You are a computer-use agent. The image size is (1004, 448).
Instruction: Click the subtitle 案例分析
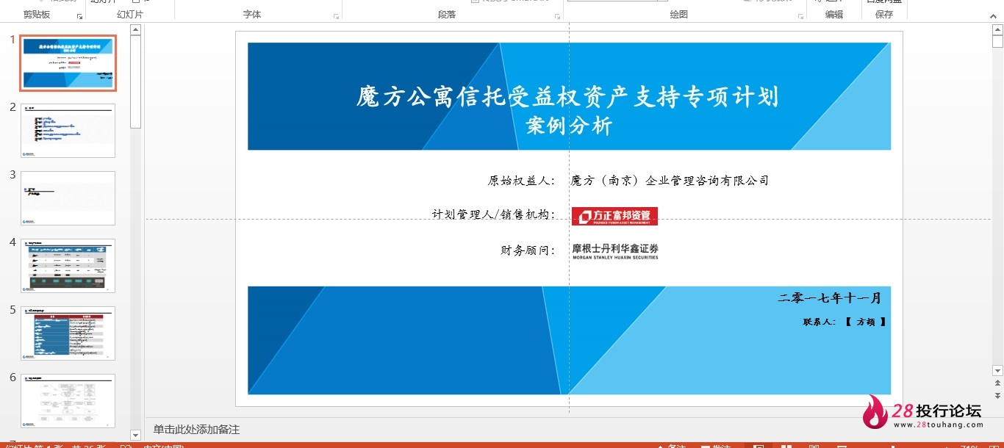coord(569,126)
